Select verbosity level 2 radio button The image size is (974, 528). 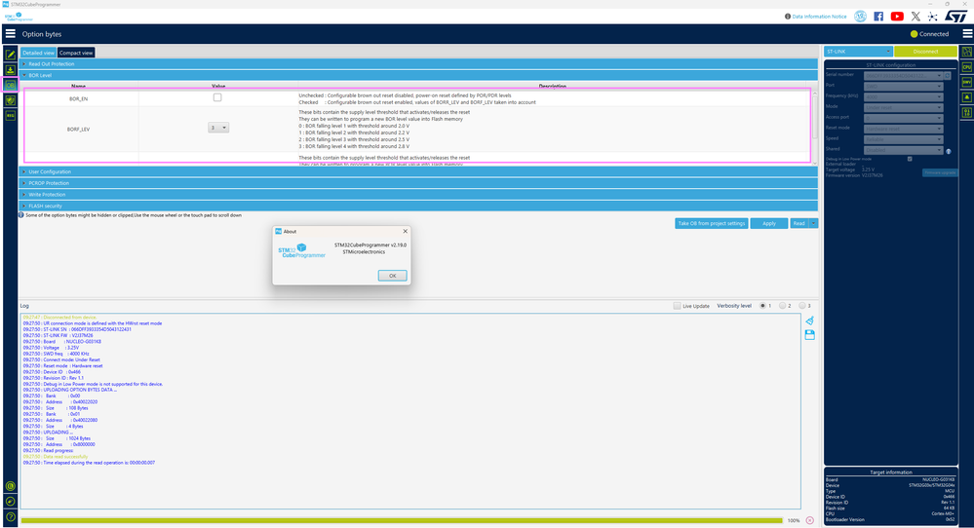[783, 306]
